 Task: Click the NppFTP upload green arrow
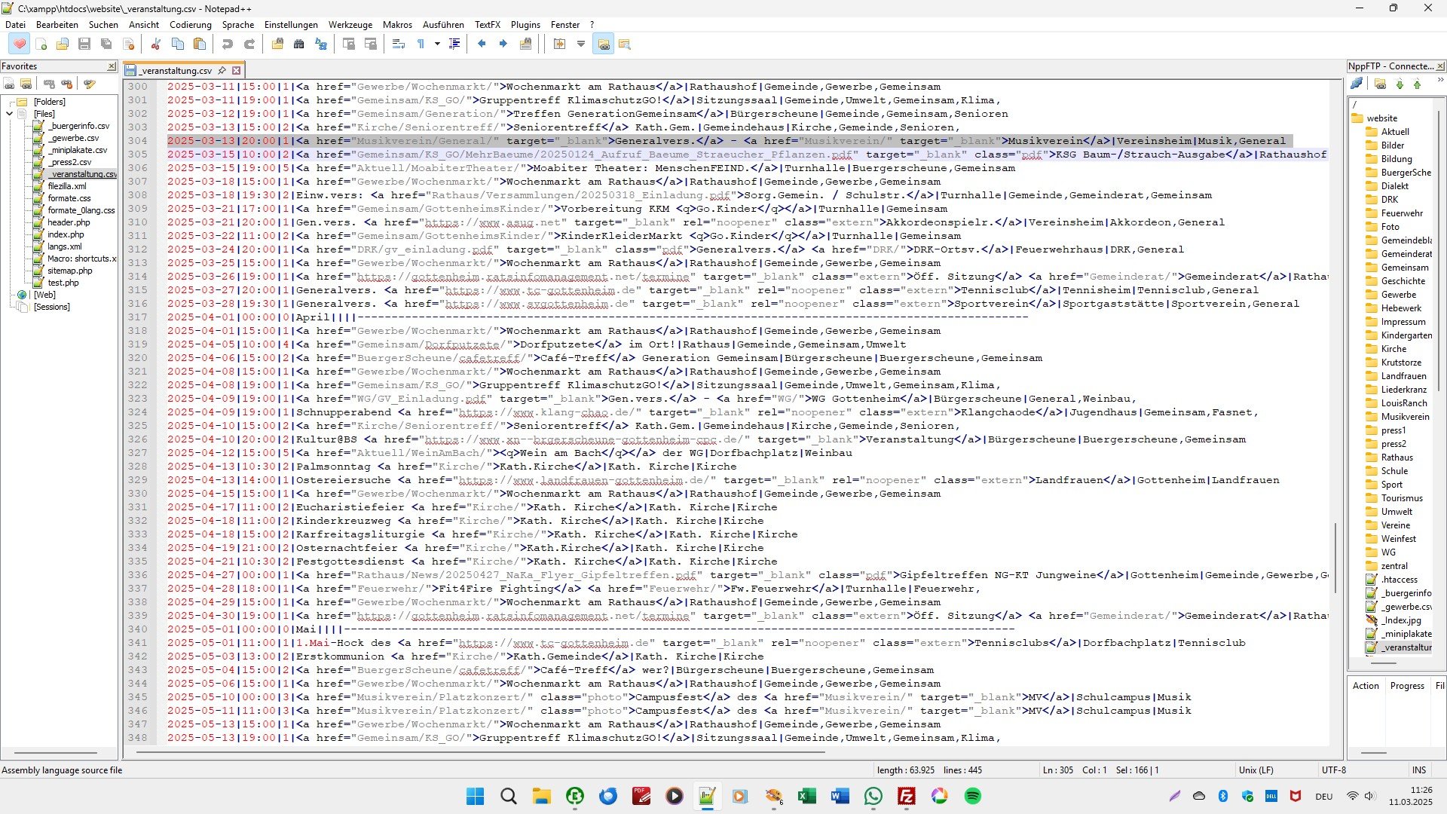[1417, 84]
